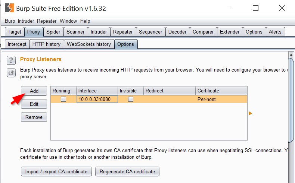Switch to the Sequencer tab

[x=150, y=32]
